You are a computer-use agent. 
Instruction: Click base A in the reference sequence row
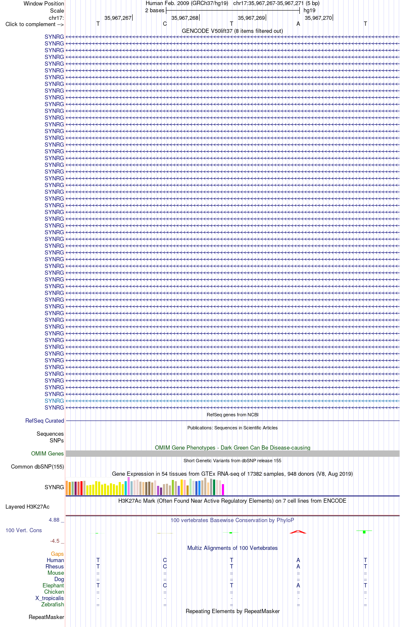[x=298, y=24]
